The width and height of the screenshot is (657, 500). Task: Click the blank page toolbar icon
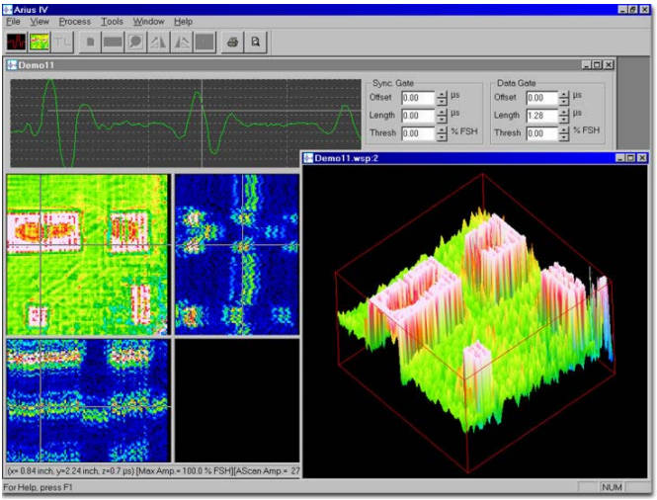[90, 42]
